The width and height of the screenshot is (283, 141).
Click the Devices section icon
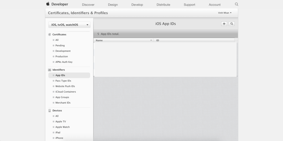pos(50,111)
